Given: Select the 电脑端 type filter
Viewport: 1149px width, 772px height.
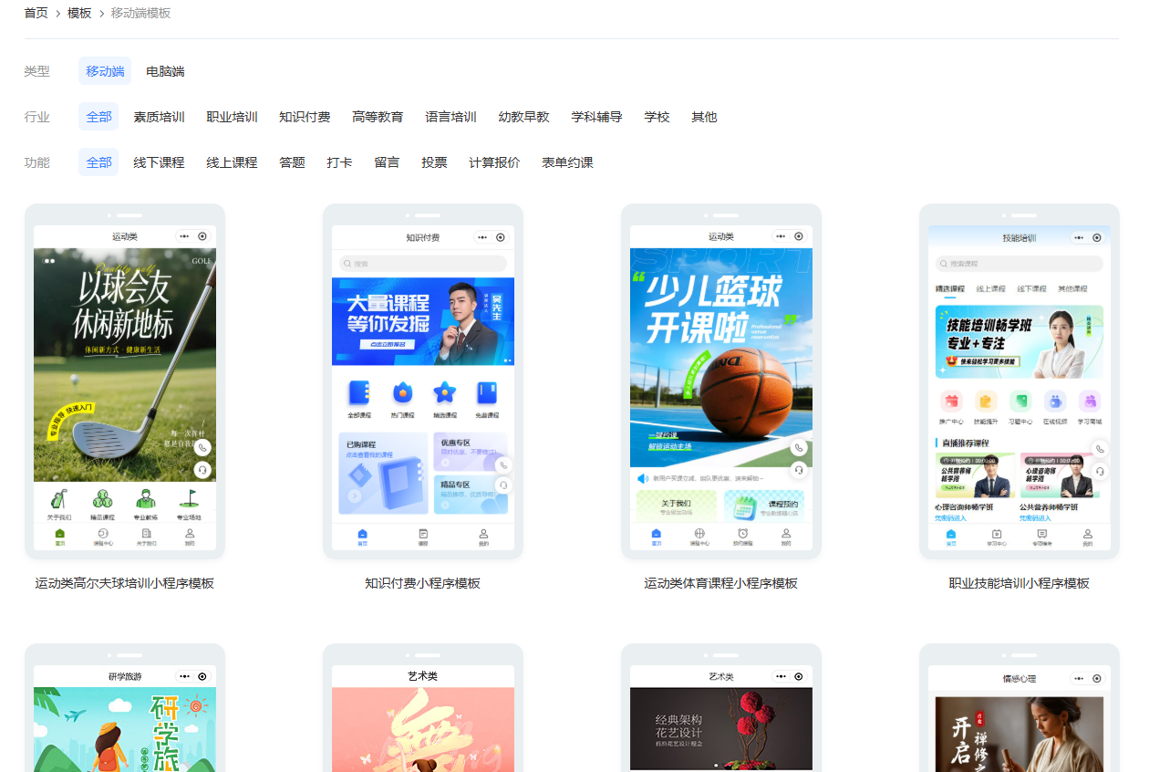Looking at the screenshot, I should tap(165, 71).
